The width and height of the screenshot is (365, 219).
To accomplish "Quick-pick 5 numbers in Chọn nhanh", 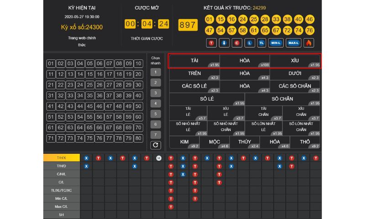I will pyautogui.click(x=156, y=114).
